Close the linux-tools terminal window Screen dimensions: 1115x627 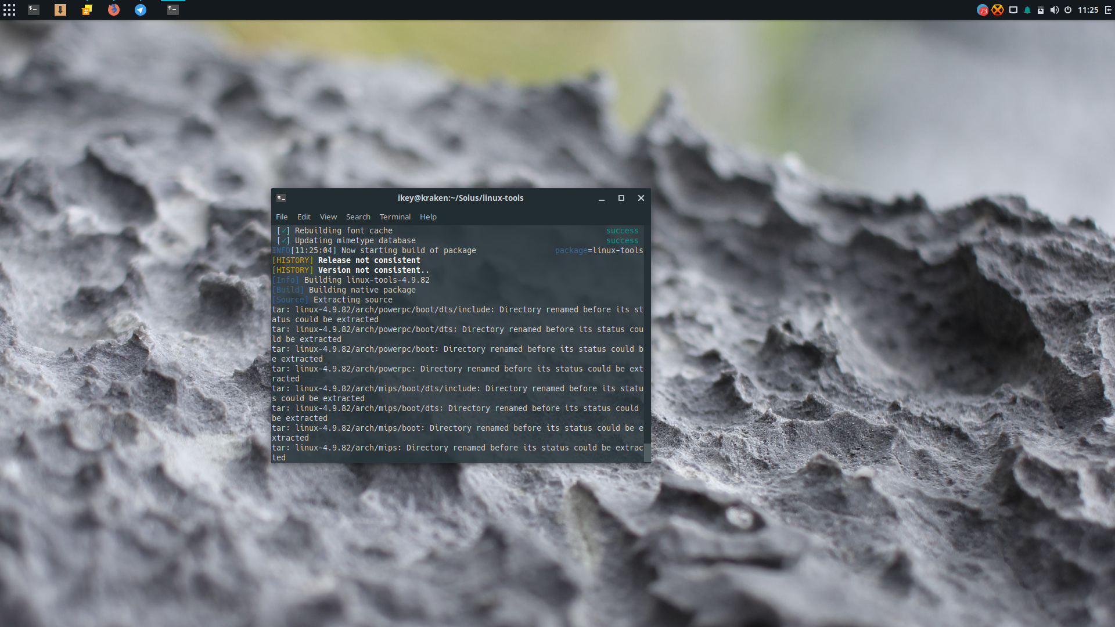(x=641, y=198)
